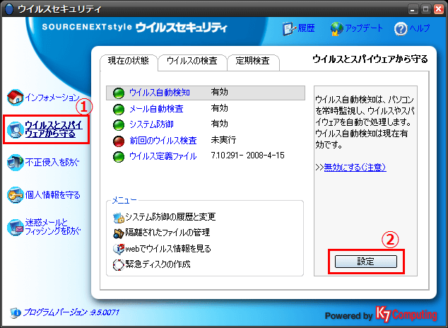Open the 履歴 history icon
Screen dimensions: 448x328
point(290,28)
